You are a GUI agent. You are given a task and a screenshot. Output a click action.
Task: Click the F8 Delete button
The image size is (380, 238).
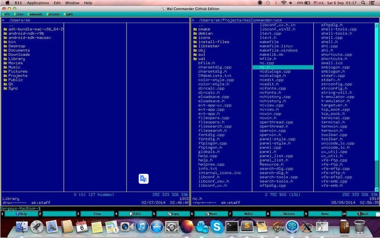tap(287, 214)
